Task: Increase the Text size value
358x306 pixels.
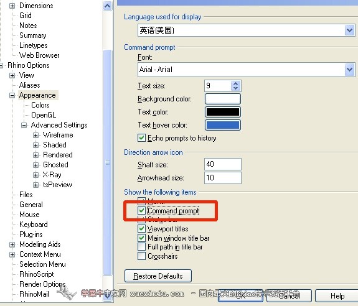Action: click(x=235, y=83)
